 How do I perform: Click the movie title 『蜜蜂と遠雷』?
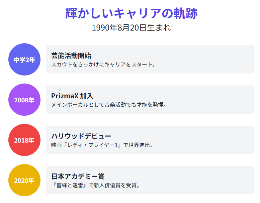(70, 185)
